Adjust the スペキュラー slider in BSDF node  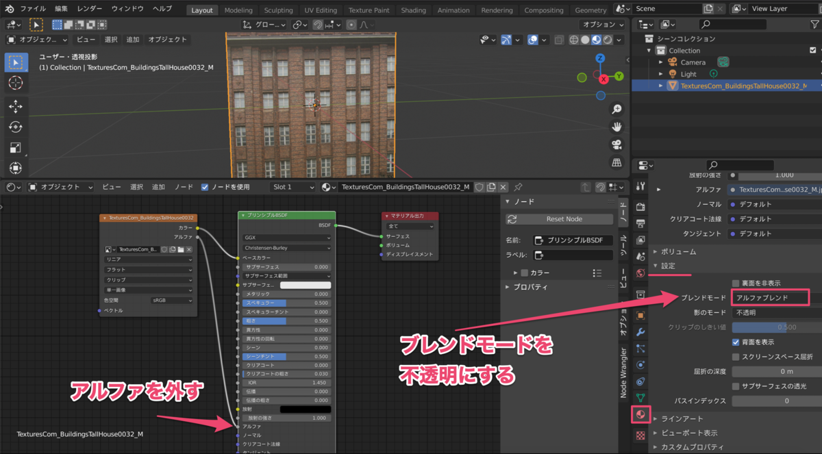286,303
